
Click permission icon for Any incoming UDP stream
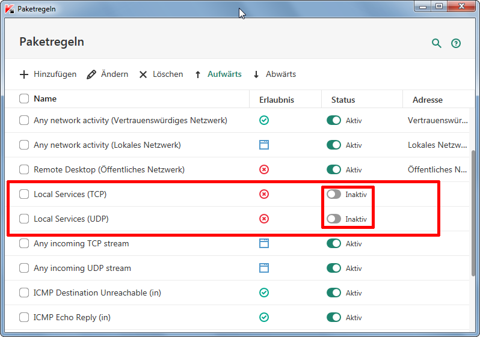pos(263,268)
